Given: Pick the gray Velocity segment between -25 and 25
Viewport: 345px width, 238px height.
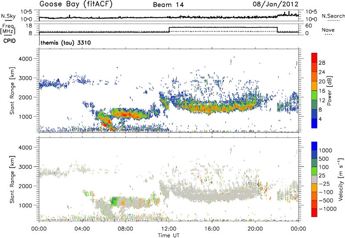Looking at the screenshot, I should tap(314, 179).
